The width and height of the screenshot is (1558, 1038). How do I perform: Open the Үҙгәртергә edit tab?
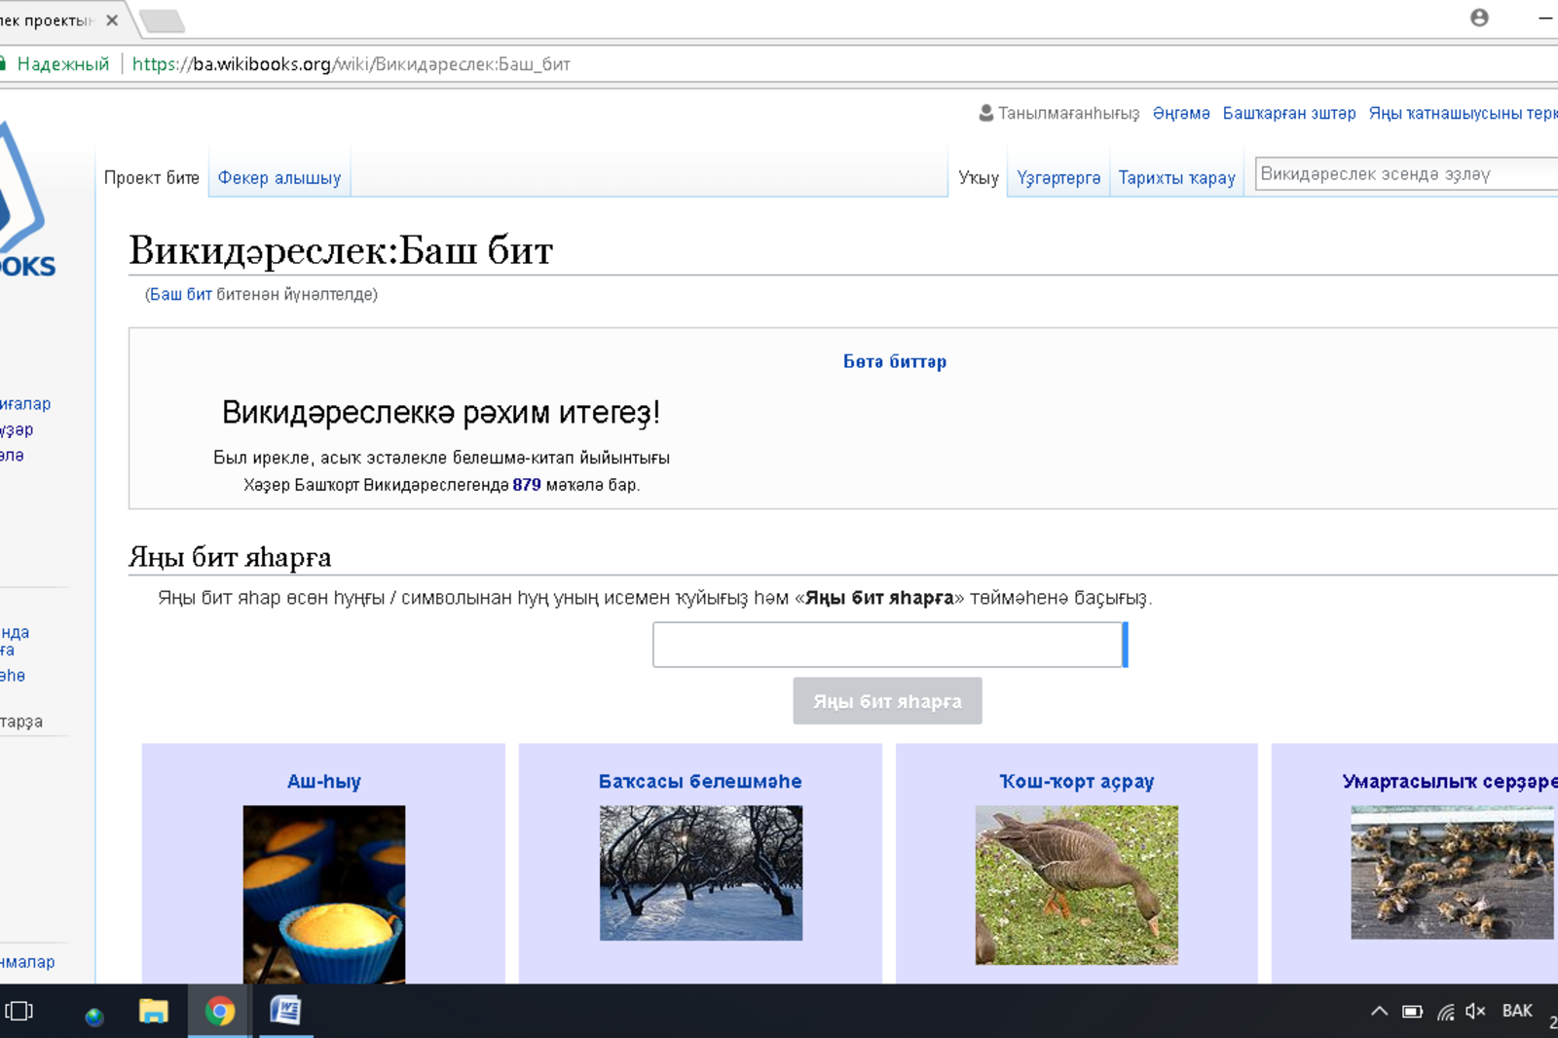click(1058, 178)
